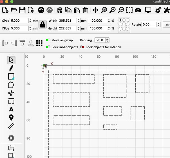The height and width of the screenshot is (158, 170).
Task: Select the Measure ruler tool
Action: tap(11, 126)
